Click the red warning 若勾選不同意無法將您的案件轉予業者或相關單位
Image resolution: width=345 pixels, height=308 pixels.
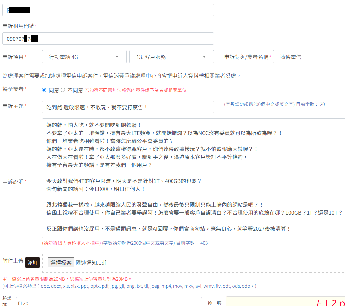pos(136,90)
